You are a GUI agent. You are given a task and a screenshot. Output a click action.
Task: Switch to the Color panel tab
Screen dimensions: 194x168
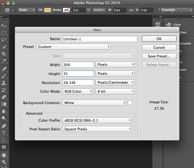177,25
